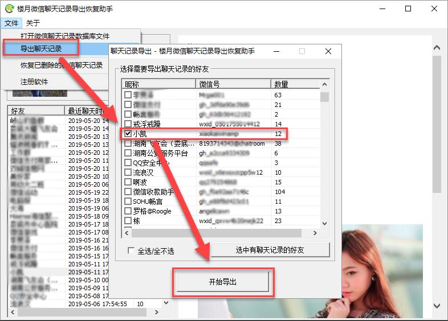Click down arrow of main friend list scrollbar
This screenshot has height=321, width=448.
(166, 302)
